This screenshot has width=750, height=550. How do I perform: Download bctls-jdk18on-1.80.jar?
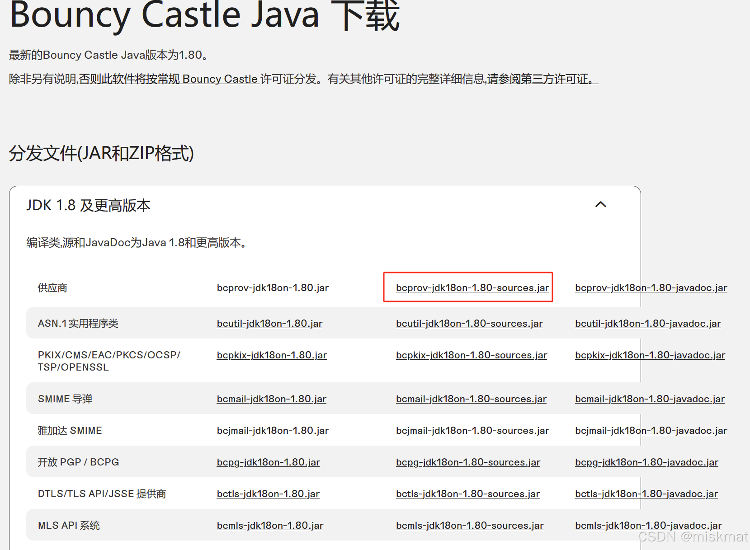point(268,494)
